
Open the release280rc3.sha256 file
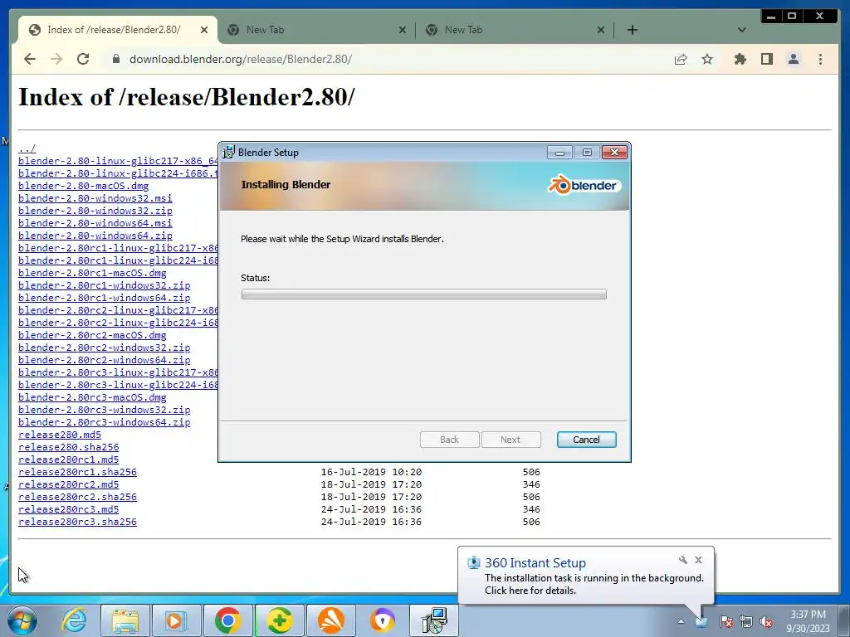coord(77,523)
